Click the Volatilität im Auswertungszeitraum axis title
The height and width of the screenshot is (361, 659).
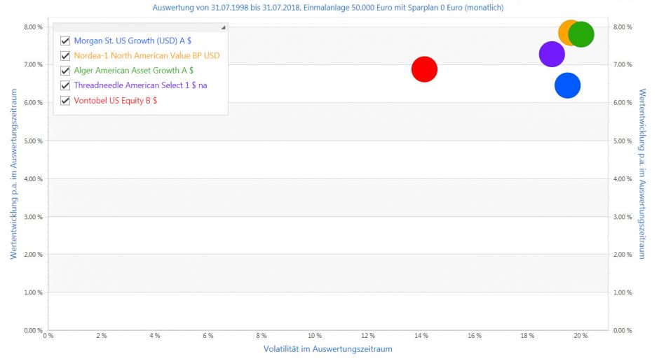[x=327, y=348]
